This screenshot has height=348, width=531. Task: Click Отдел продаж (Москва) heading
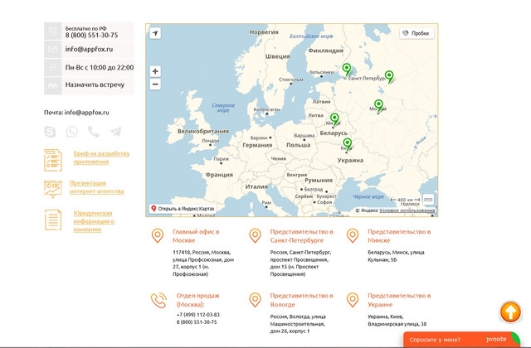click(197, 300)
